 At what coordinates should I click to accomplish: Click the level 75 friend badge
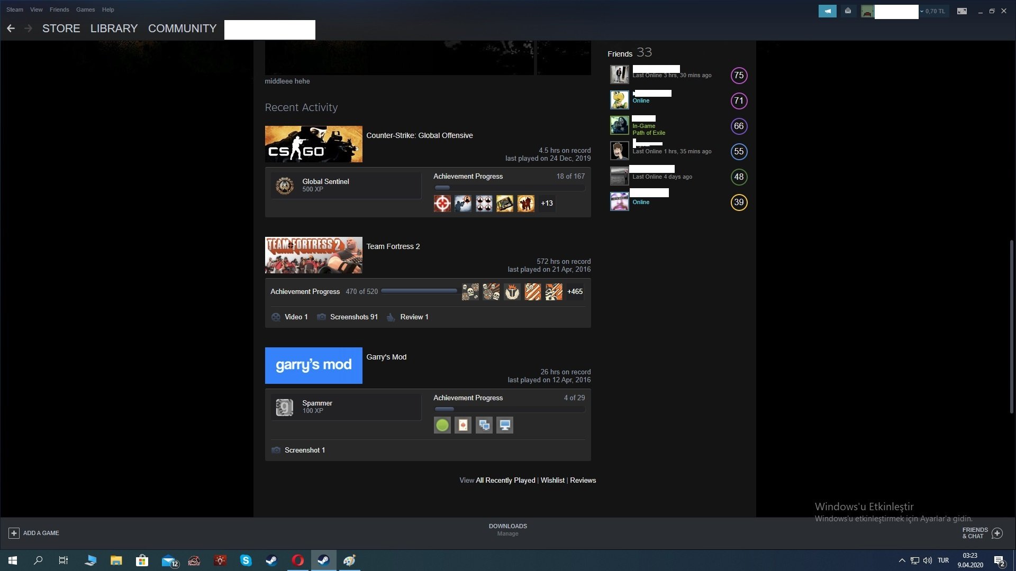tap(739, 75)
